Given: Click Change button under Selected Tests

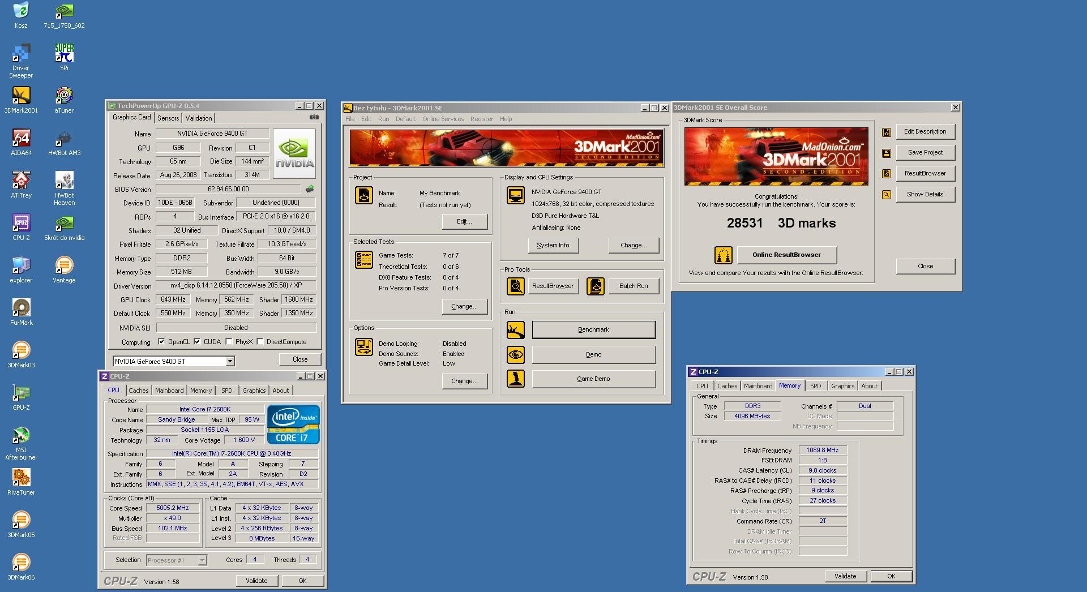Looking at the screenshot, I should click(464, 306).
